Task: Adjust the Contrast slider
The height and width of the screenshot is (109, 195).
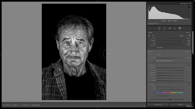Action: (170, 71)
